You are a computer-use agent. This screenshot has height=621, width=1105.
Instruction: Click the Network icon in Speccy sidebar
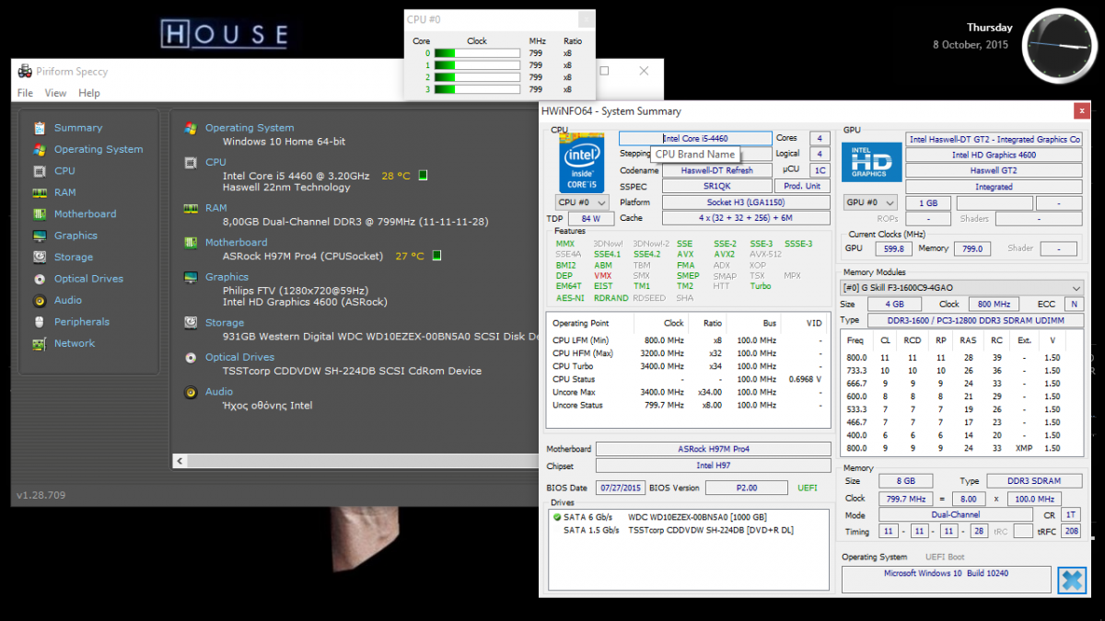tap(40, 344)
